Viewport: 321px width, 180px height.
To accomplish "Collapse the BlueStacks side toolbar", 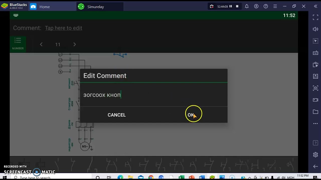I will coord(315,6).
